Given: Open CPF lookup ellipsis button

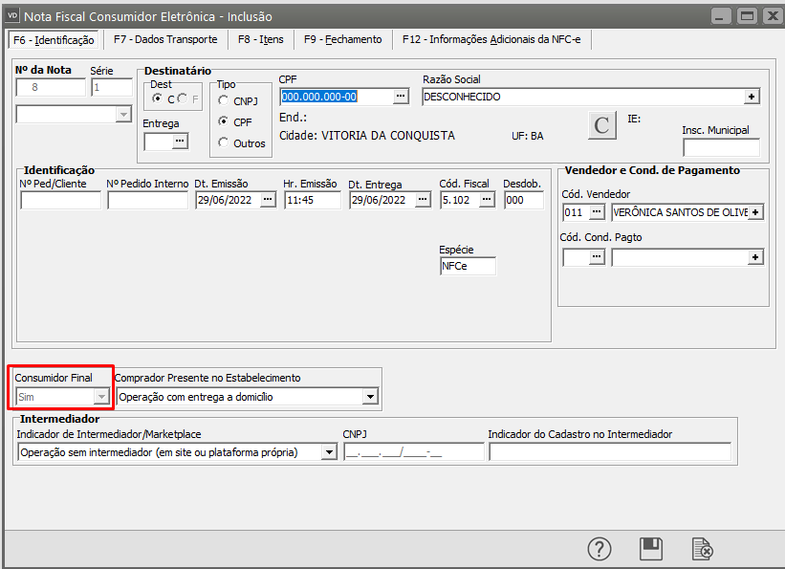Looking at the screenshot, I should (401, 97).
